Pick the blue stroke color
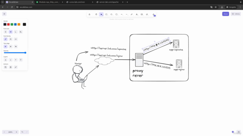Viewport: 243px width, 136px height. pyautogui.click(x=15, y=24)
